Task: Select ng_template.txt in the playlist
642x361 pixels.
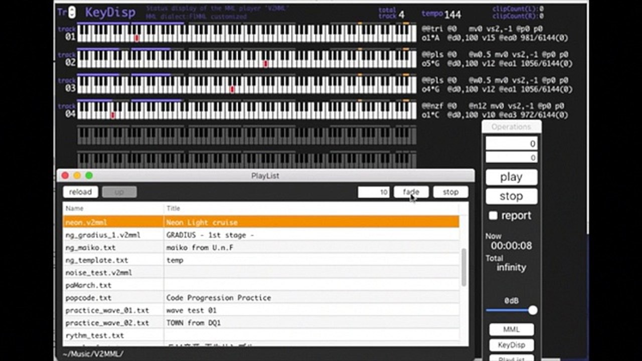Action: 261,260
